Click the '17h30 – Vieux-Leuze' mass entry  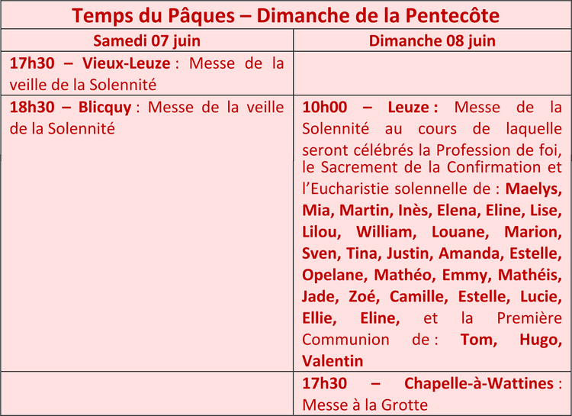click(146, 74)
